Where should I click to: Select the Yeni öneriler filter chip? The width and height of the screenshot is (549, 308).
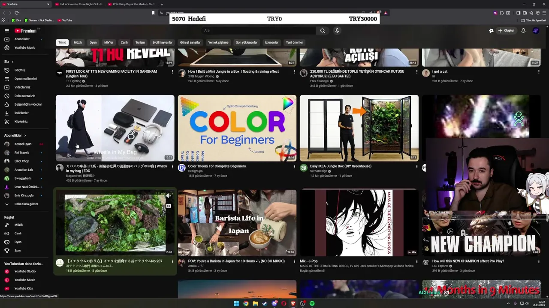tap(294, 42)
